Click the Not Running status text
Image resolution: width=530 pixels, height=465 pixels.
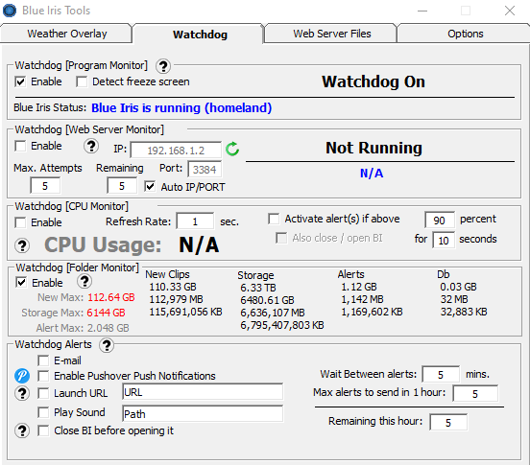coord(373,148)
